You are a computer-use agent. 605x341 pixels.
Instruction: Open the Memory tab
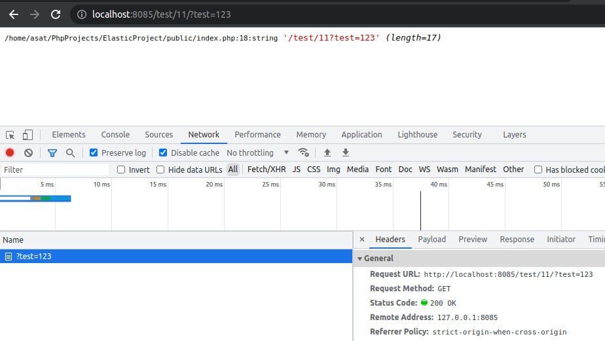pyautogui.click(x=311, y=135)
